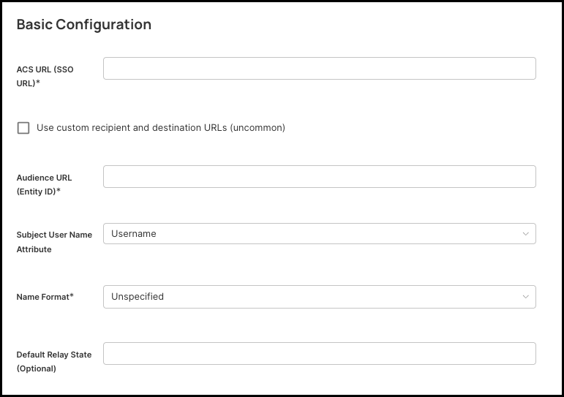The height and width of the screenshot is (397, 564).
Task: Click the chevron arrow on the Unspecified dropdown
Action: [x=525, y=297]
